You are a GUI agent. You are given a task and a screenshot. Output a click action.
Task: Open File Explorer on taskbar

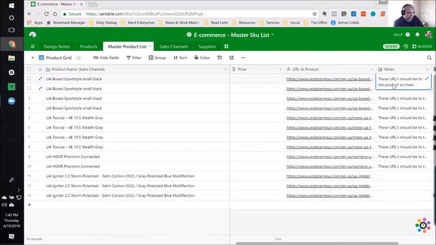12,58
